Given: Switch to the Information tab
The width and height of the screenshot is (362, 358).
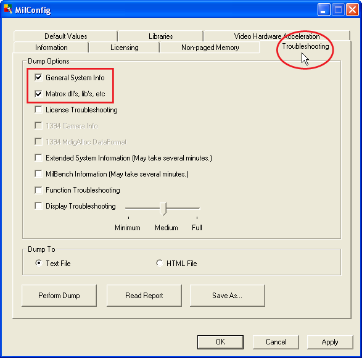Looking at the screenshot, I should click(x=51, y=48).
